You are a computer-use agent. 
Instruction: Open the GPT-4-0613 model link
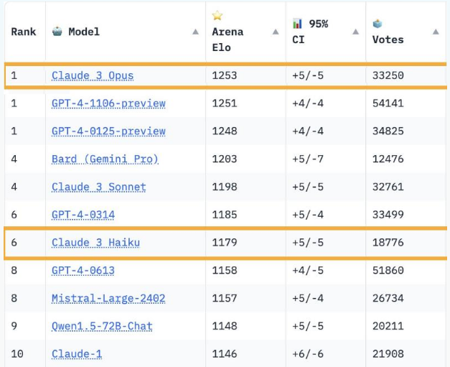[83, 270]
